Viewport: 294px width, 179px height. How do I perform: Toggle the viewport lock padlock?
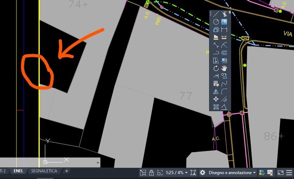coord(151,172)
